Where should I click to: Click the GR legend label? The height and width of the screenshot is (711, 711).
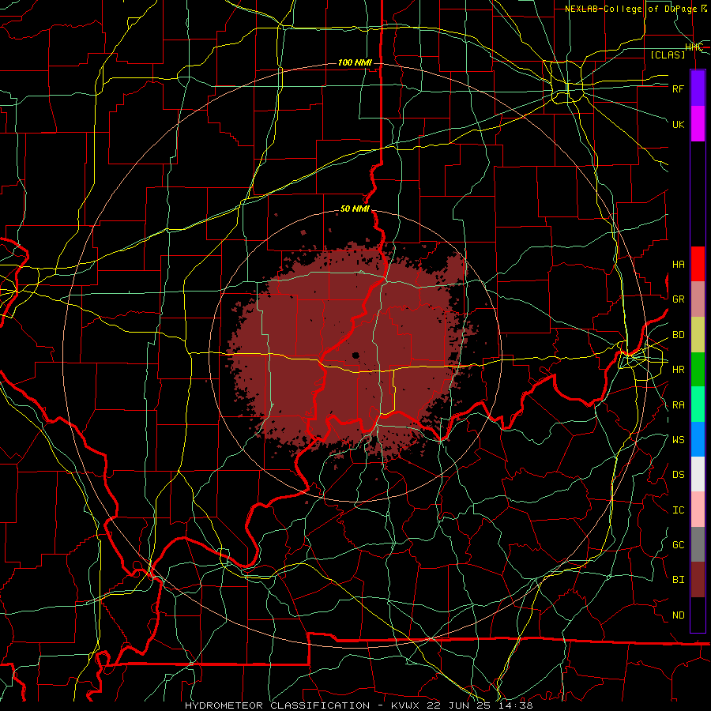coord(678,299)
